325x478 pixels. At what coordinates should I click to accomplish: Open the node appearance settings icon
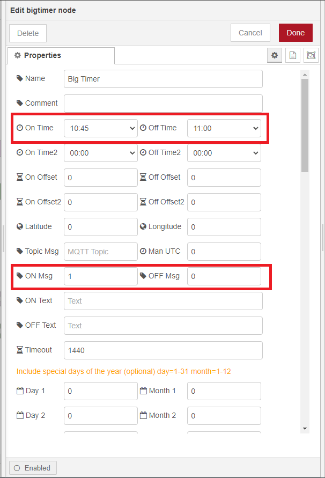coord(311,55)
